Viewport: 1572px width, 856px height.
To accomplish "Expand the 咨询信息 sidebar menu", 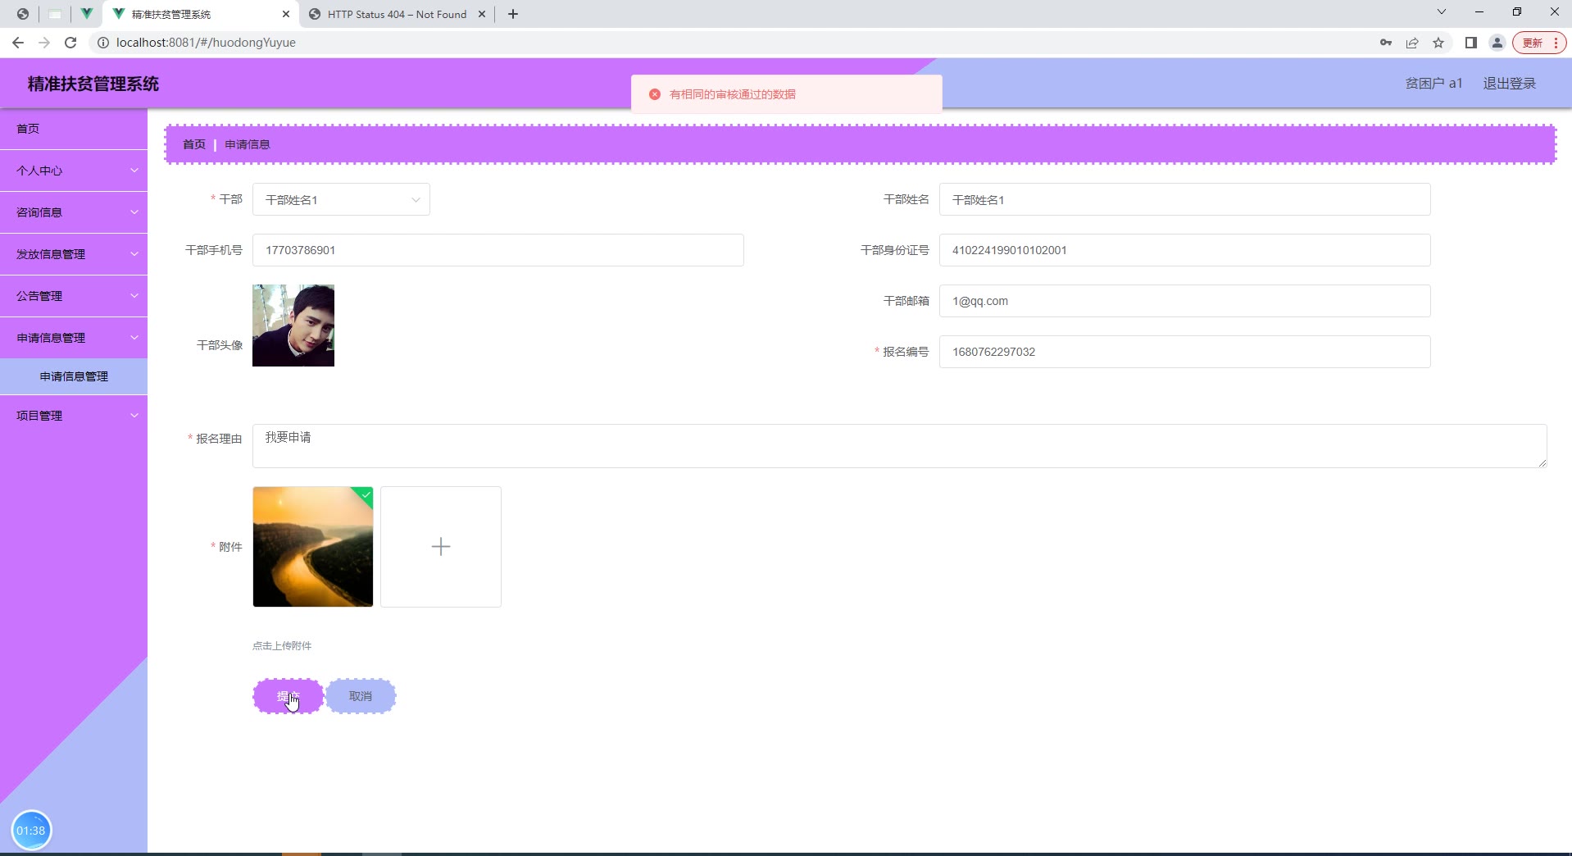I will 74,212.
